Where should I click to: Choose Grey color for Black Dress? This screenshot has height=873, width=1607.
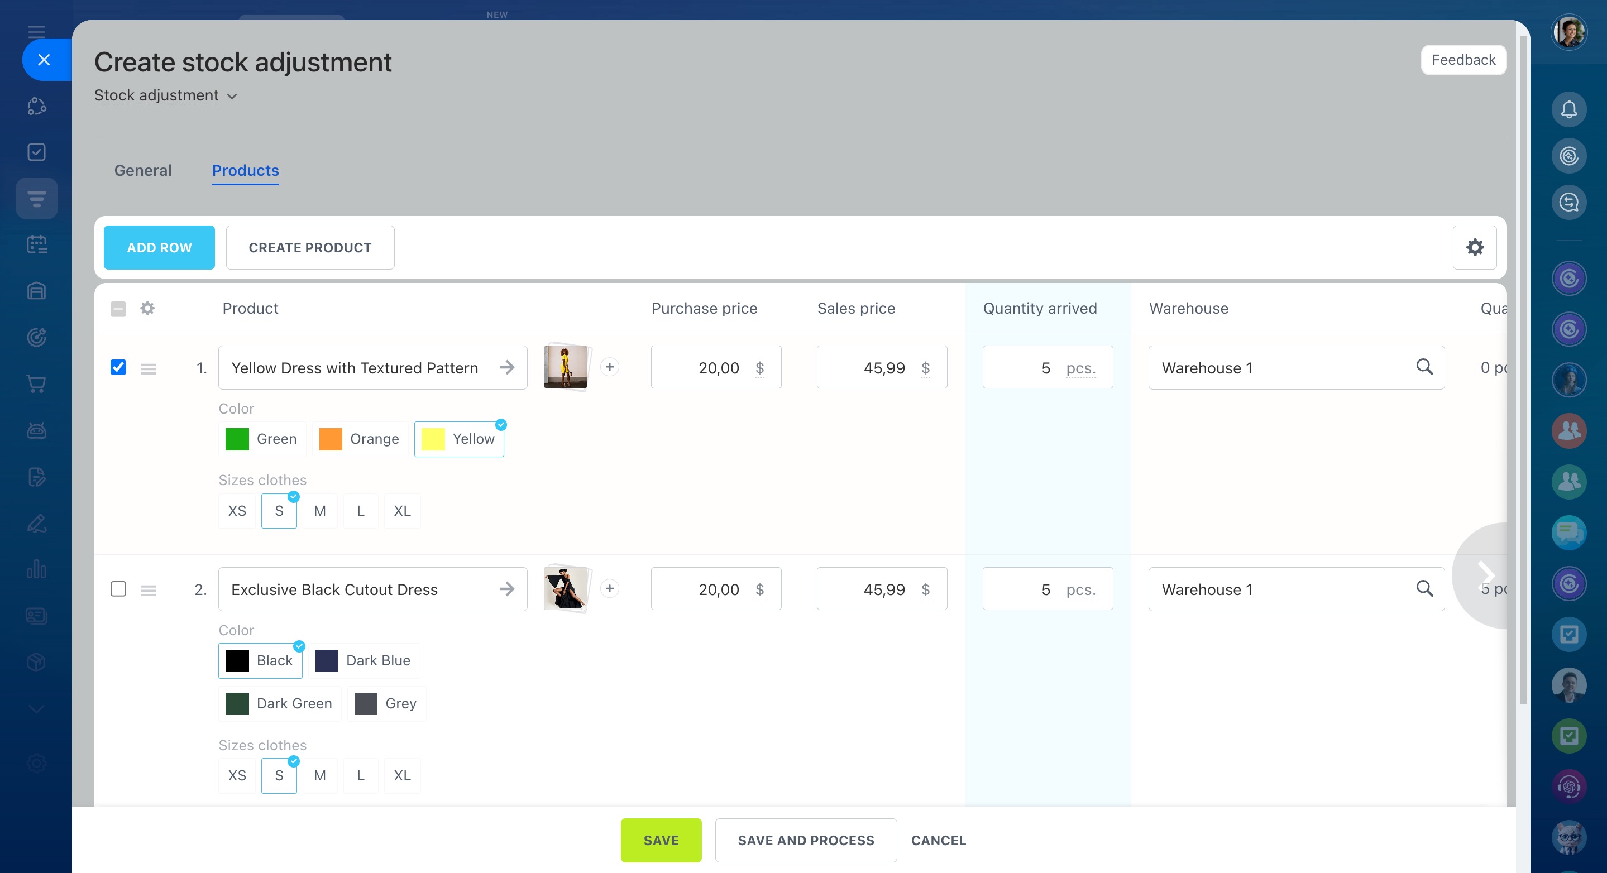[x=386, y=703]
